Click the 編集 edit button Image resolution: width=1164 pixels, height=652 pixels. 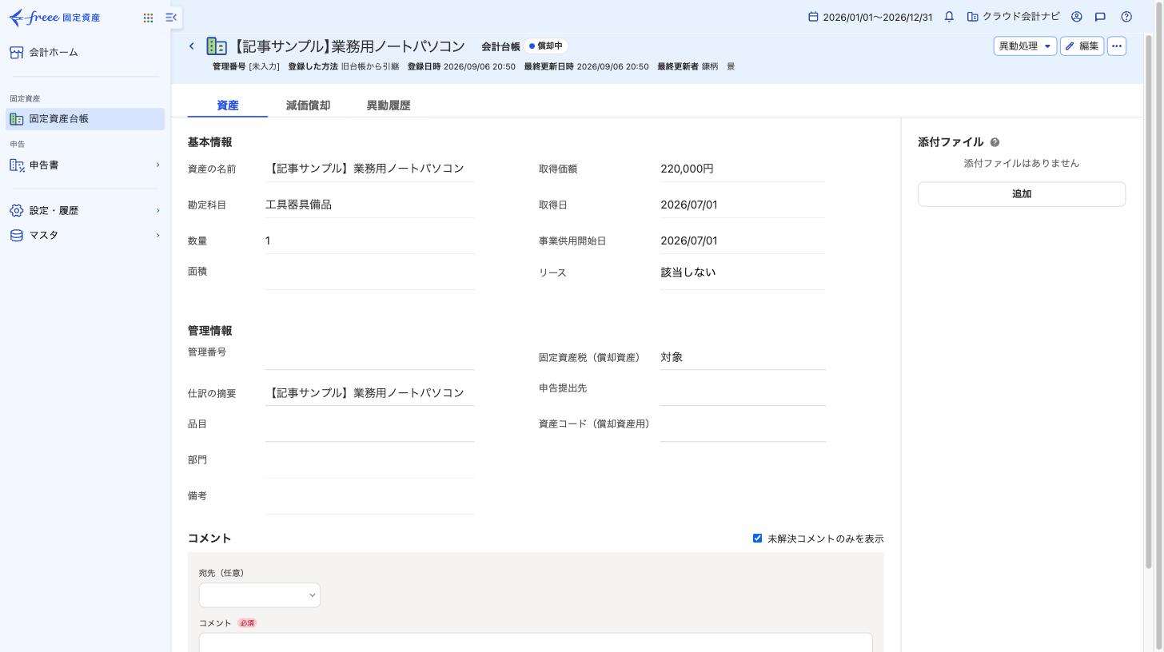tap(1082, 46)
